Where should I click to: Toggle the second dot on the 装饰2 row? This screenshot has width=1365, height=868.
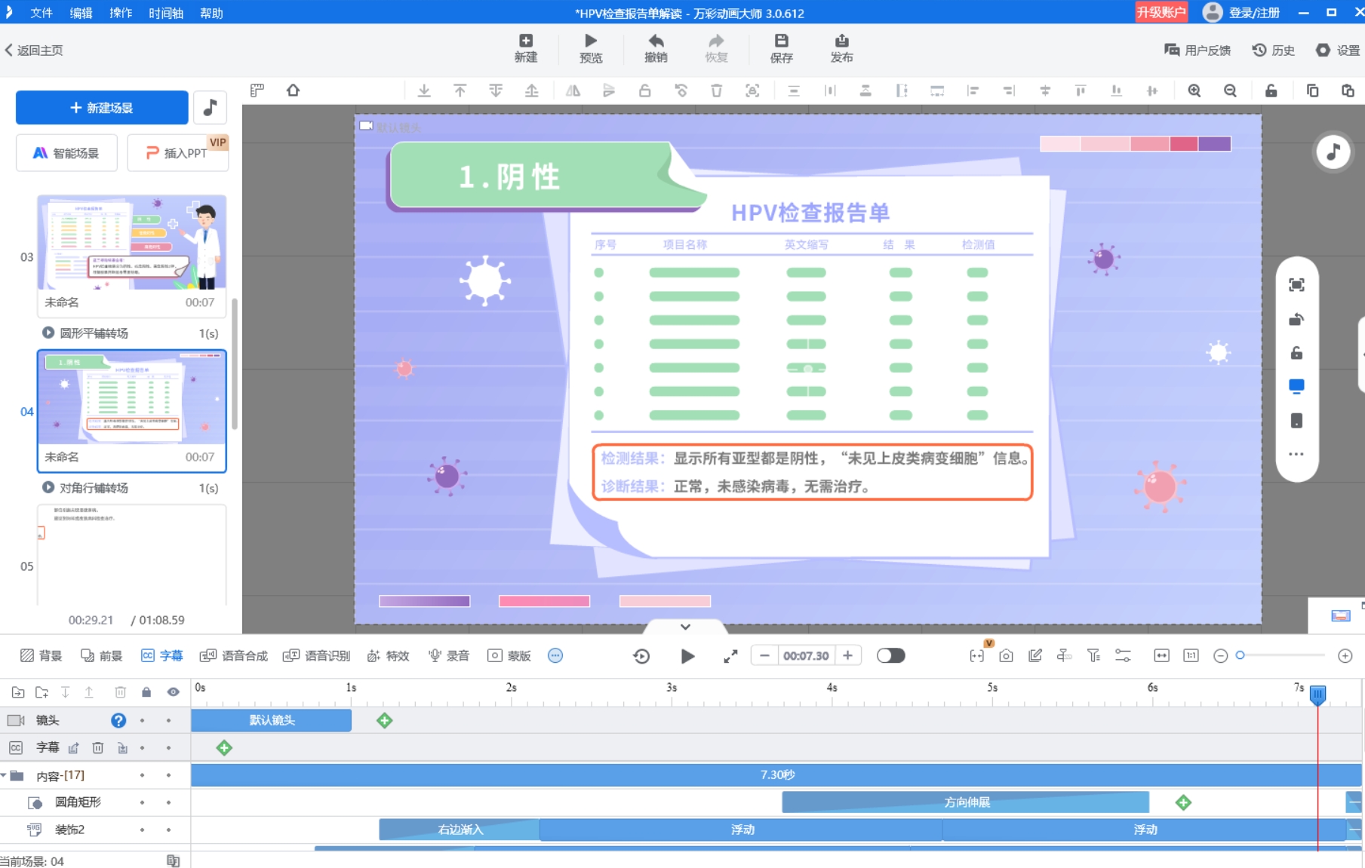click(168, 830)
